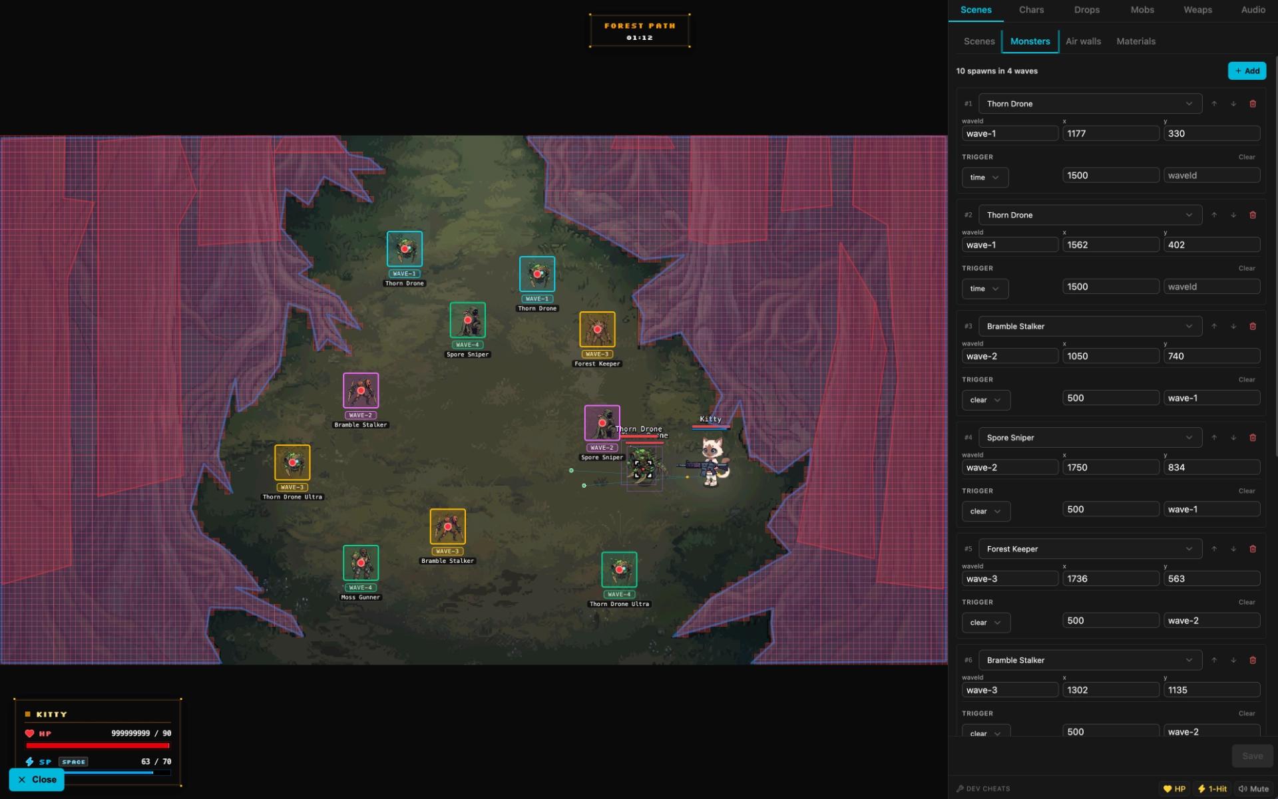Open the Weaps top tab
The image size is (1278, 799).
coord(1197,10)
